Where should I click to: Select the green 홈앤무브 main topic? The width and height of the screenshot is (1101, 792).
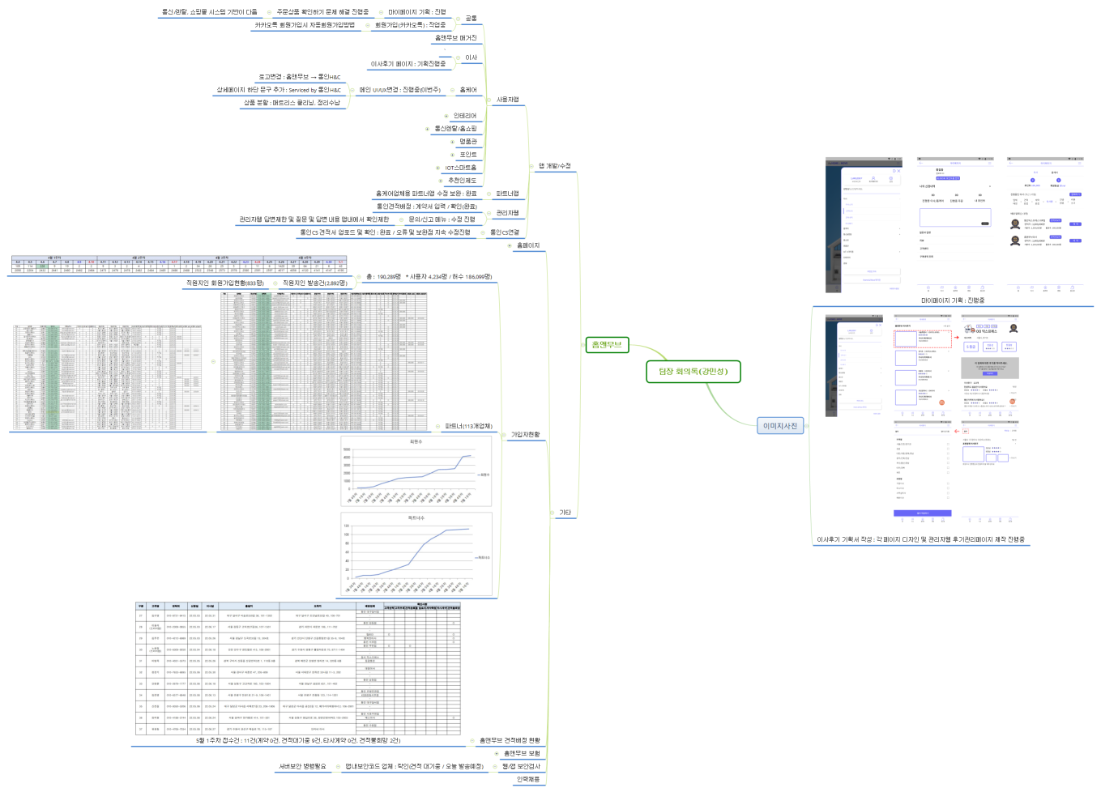tap(607, 345)
